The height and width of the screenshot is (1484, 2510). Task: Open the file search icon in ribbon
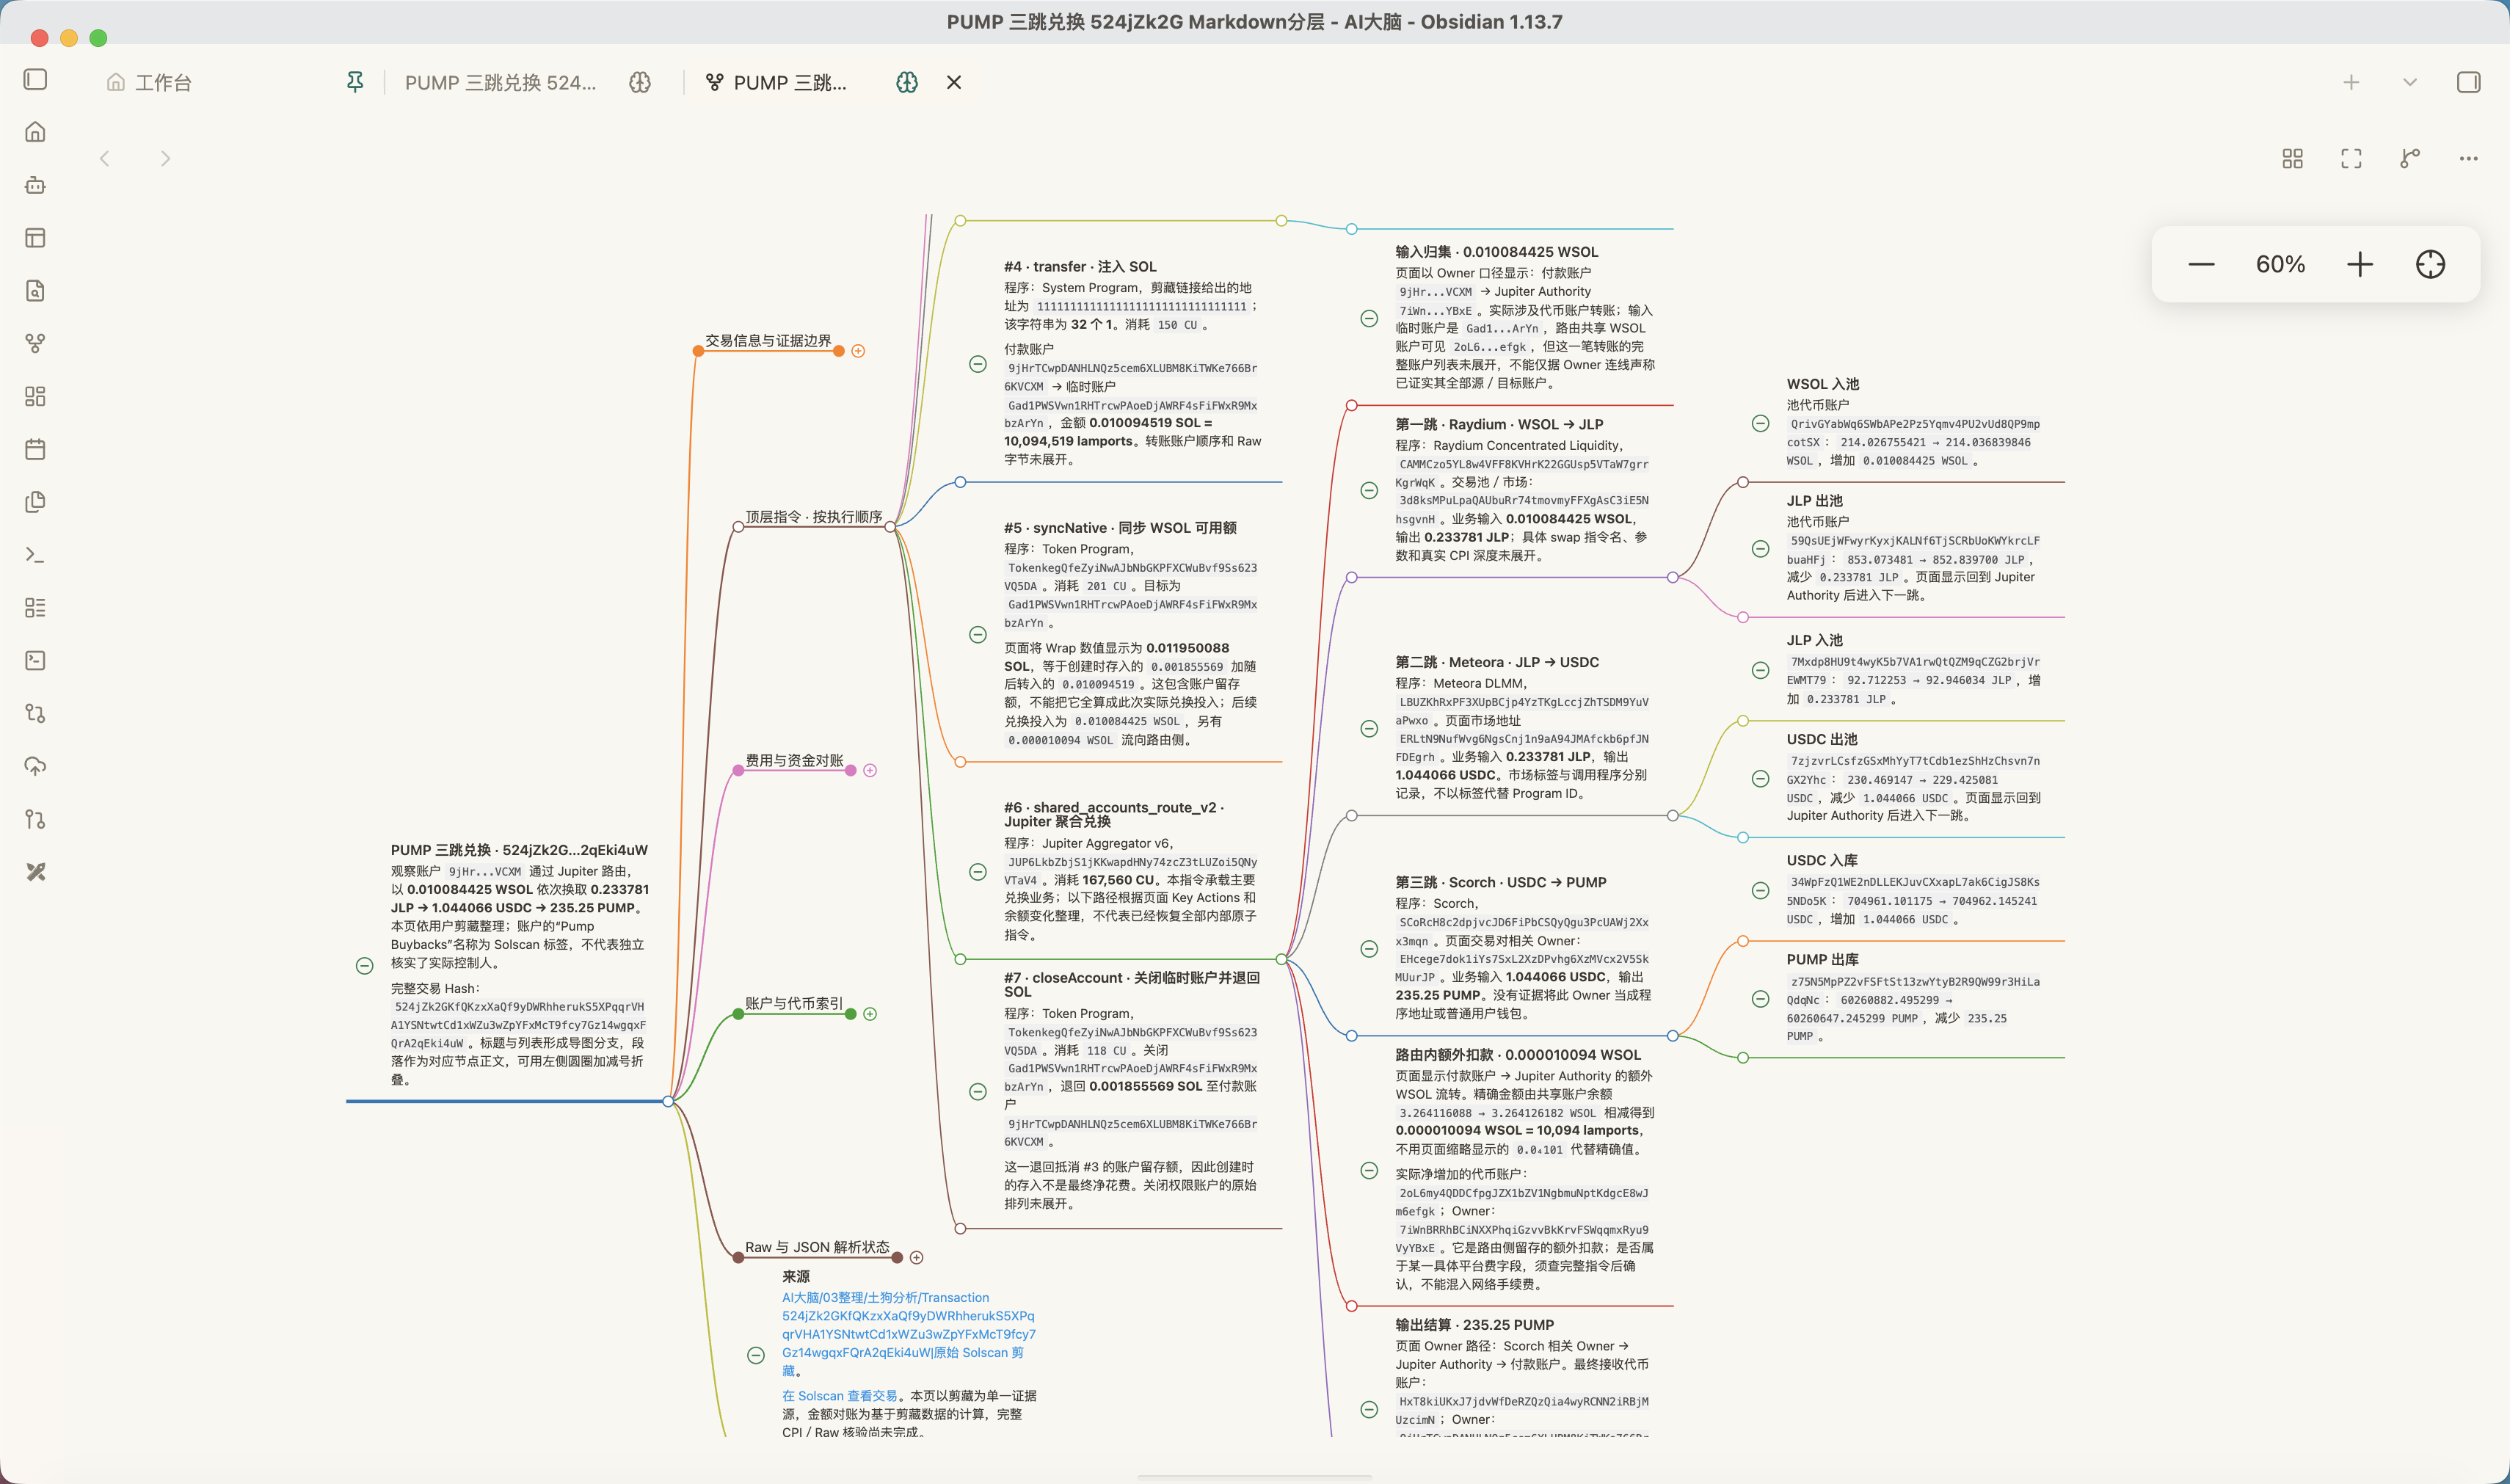[x=35, y=291]
